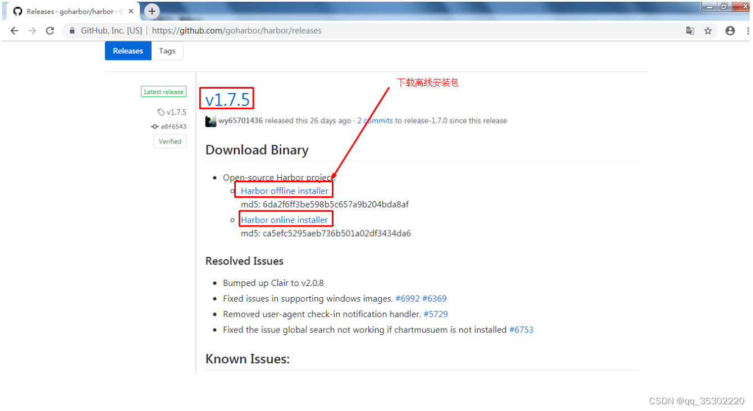The height and width of the screenshot is (411, 753).
Task: Maximize the Chrome window
Action: [x=724, y=7]
